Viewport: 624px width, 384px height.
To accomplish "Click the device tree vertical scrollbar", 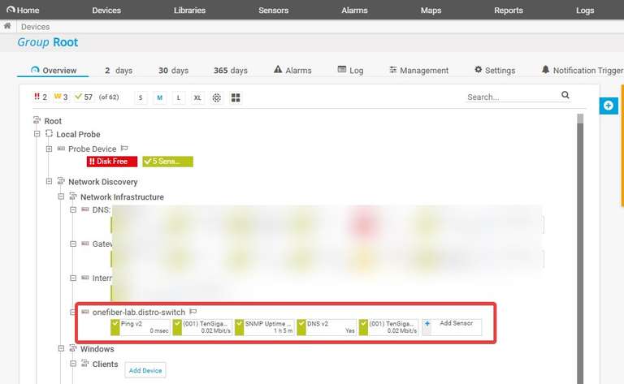I will click(x=580, y=249).
